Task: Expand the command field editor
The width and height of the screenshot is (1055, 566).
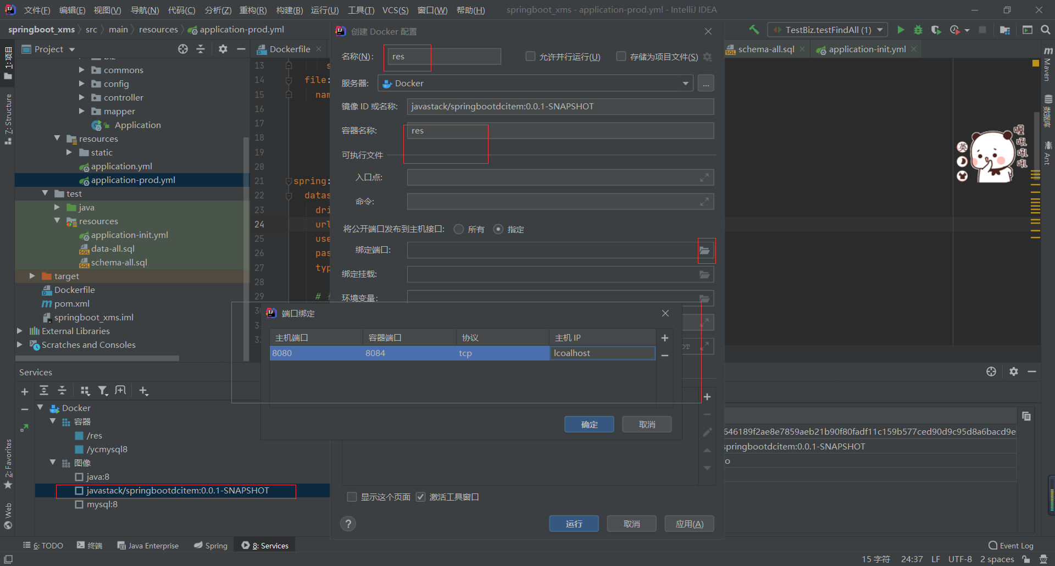Action: click(x=704, y=202)
